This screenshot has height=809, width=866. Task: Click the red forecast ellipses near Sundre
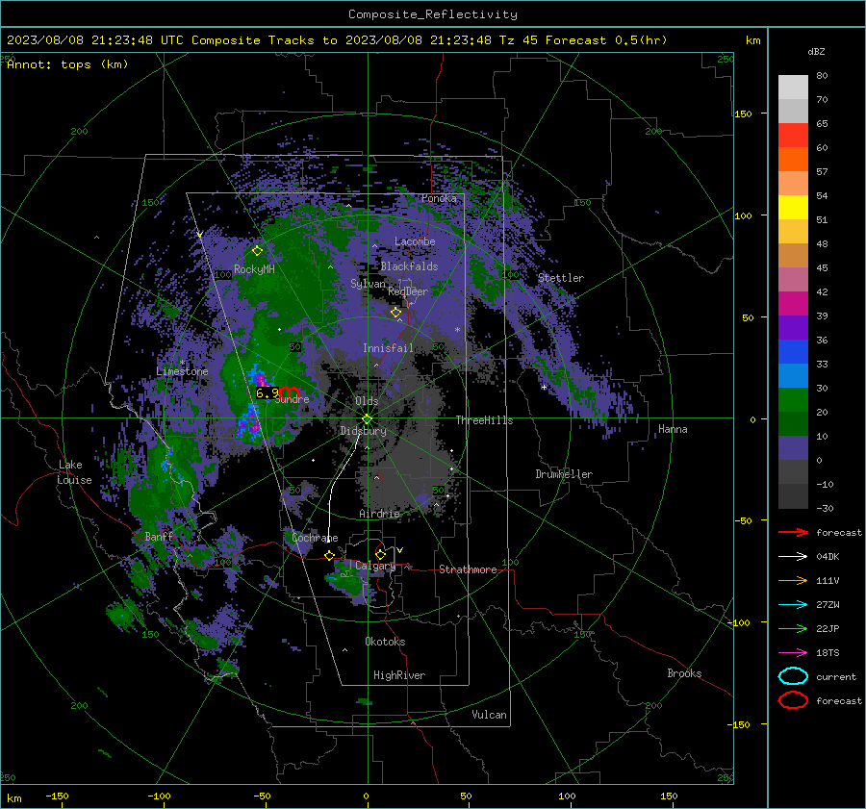pyautogui.click(x=290, y=392)
